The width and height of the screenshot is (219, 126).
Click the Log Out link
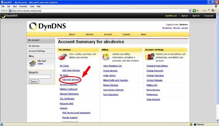(x=185, y=28)
